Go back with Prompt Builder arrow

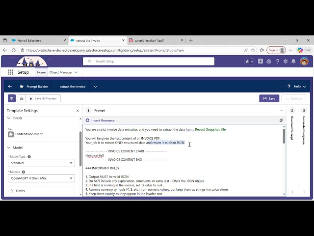pos(10,87)
